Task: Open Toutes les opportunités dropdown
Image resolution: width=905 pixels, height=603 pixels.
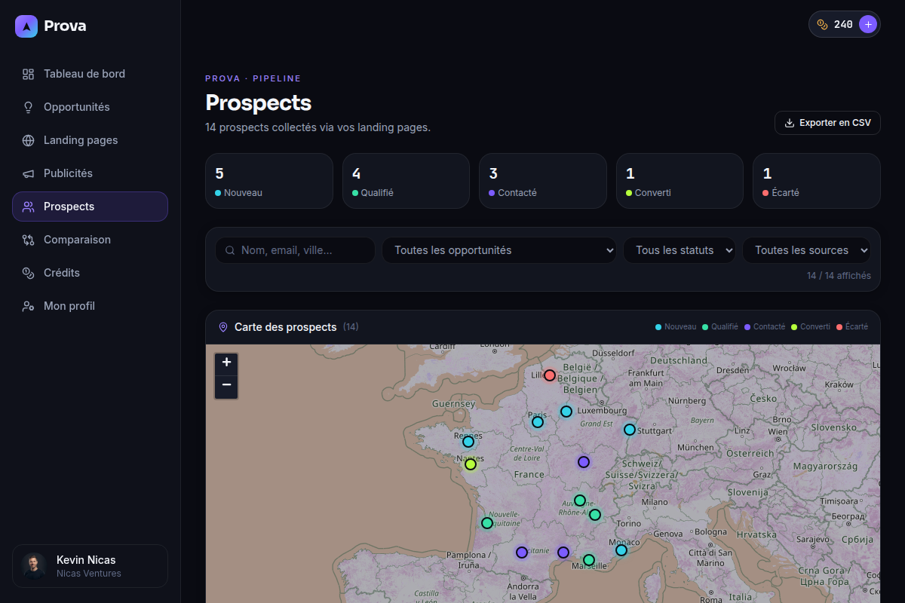Action: (x=499, y=250)
